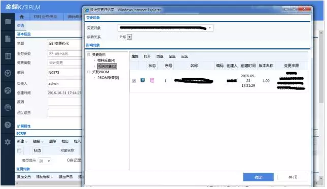Go to home via the house icon tab
Viewport: 327px width, 189px height.
pos(22,17)
